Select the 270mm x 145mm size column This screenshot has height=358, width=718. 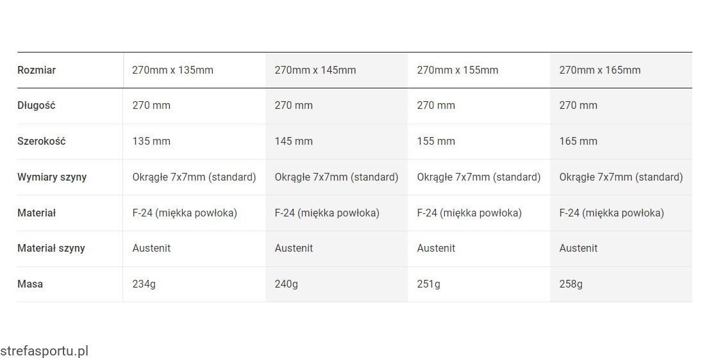point(315,70)
